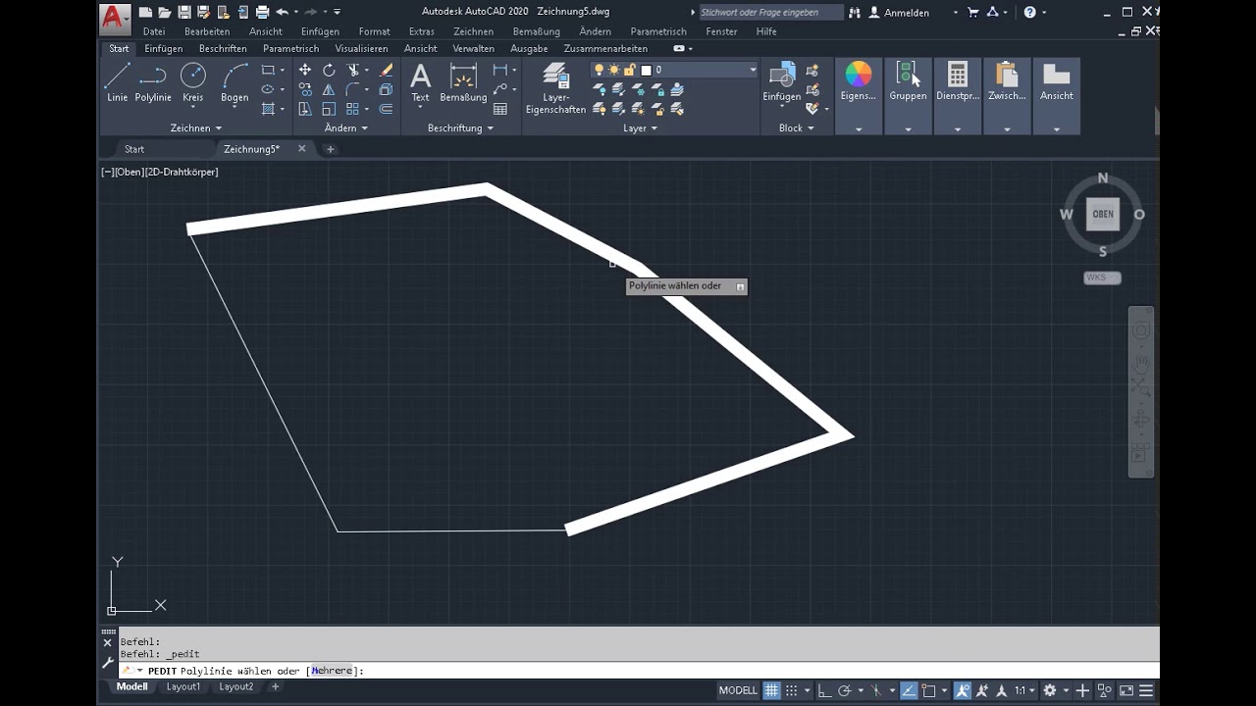Image resolution: width=1256 pixels, height=706 pixels.
Task: Switch to the Einfügen ribbon tab
Action: pos(163,48)
